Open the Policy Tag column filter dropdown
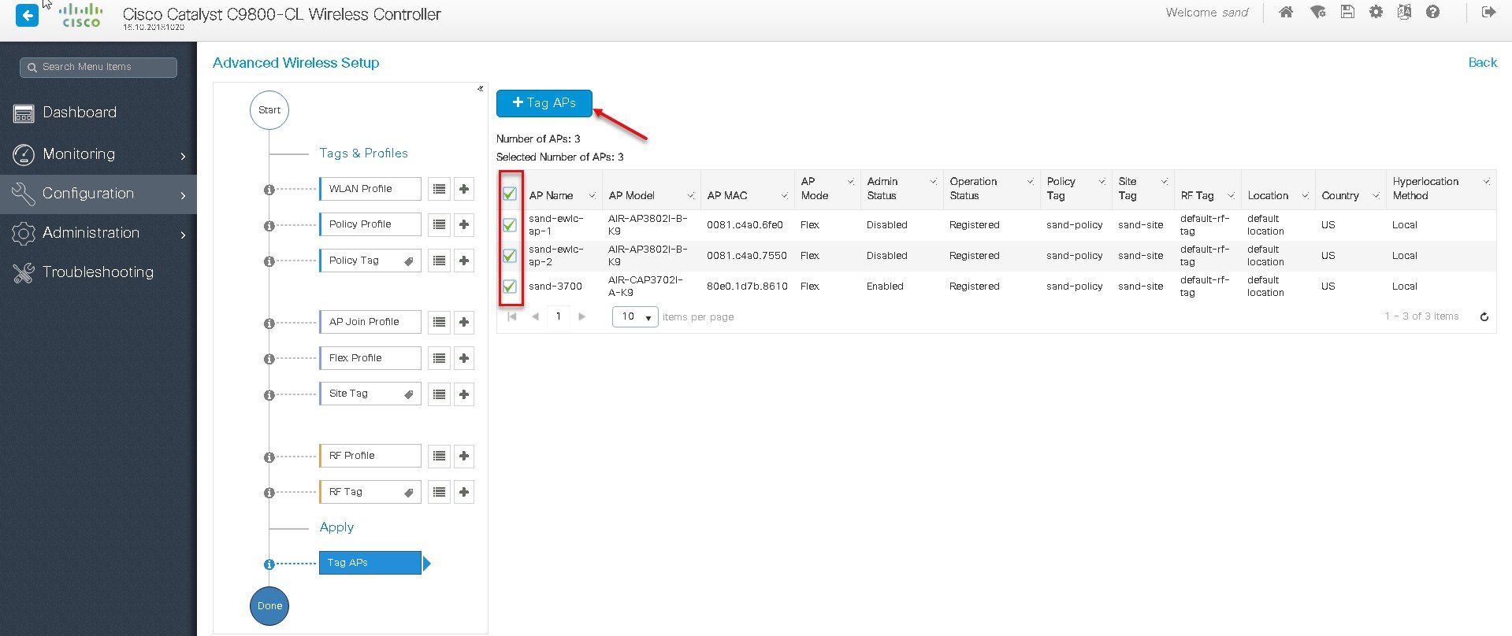Image resolution: width=1512 pixels, height=636 pixels. pos(1101,182)
